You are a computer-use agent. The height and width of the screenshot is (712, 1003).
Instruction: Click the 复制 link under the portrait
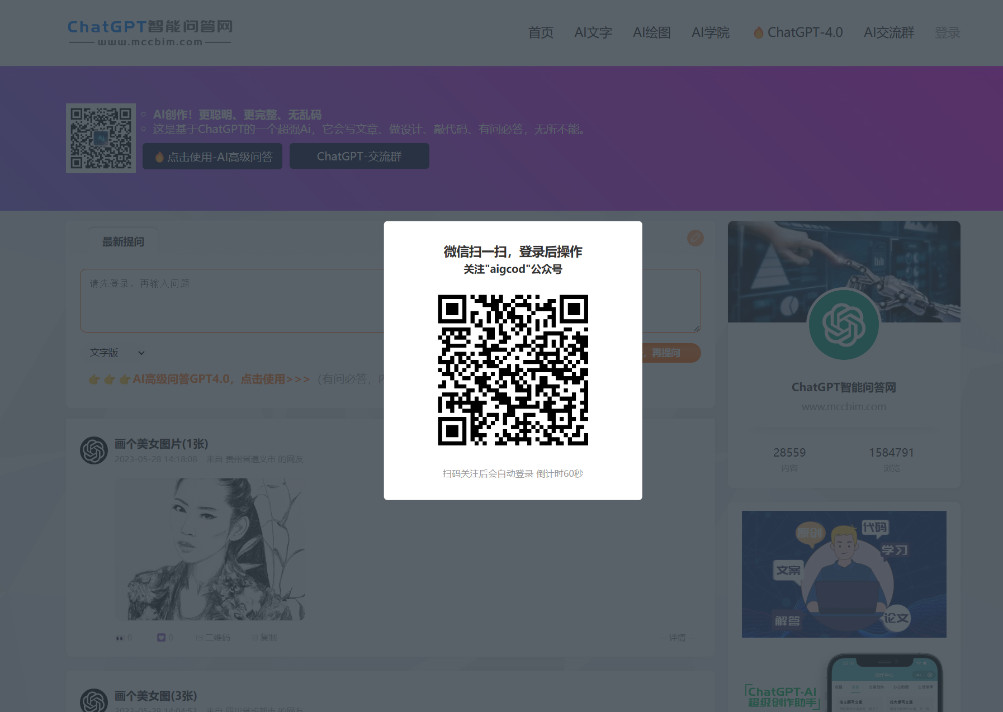coord(264,638)
